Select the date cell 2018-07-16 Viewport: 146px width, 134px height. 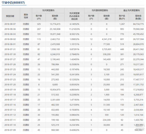click(x=10, y=105)
